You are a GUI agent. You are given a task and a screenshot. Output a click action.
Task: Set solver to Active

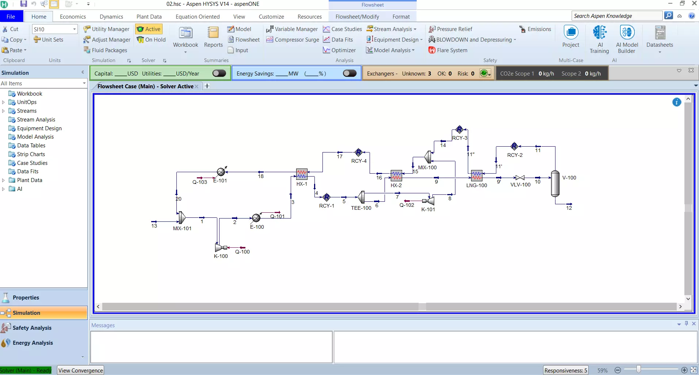(x=149, y=29)
